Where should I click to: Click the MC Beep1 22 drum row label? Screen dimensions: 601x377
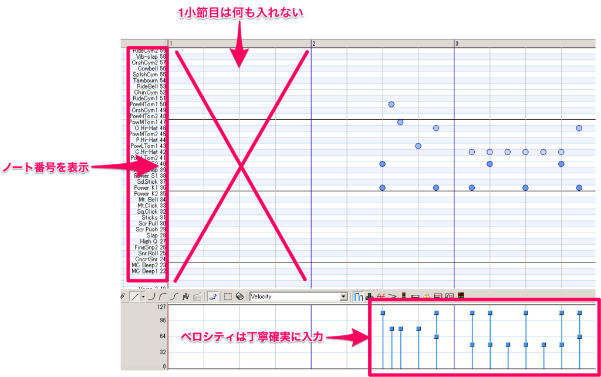[x=148, y=271]
